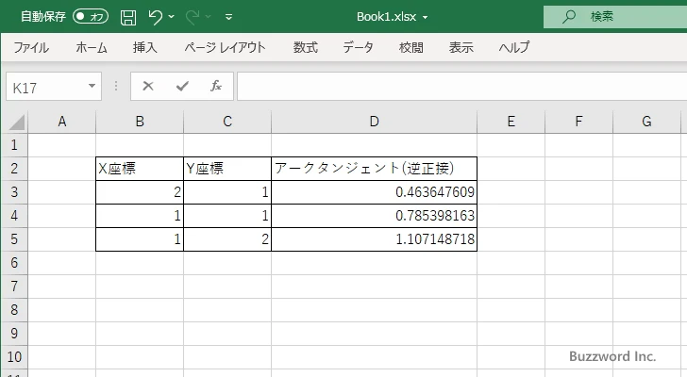Open the ファイル menu tab

click(31, 47)
